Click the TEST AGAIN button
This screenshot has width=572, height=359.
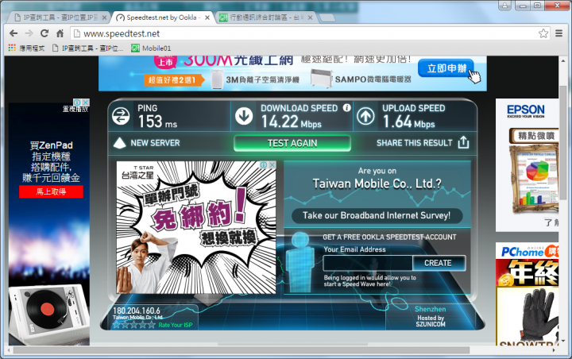coord(292,143)
